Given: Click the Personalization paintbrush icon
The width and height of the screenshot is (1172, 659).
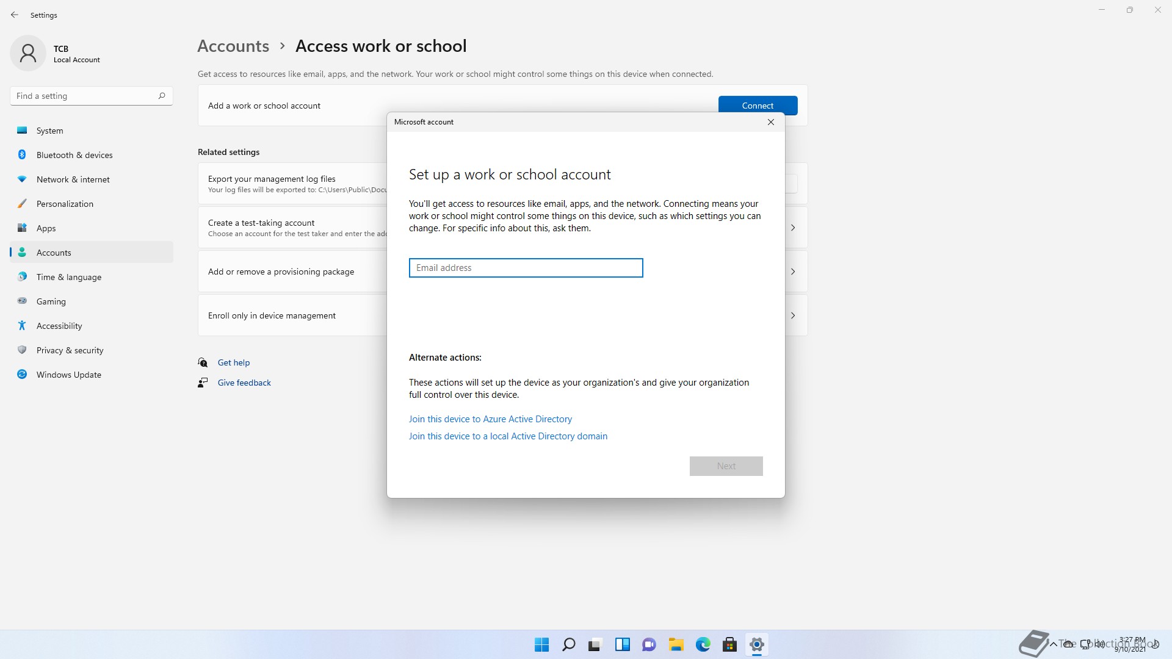Looking at the screenshot, I should (22, 204).
